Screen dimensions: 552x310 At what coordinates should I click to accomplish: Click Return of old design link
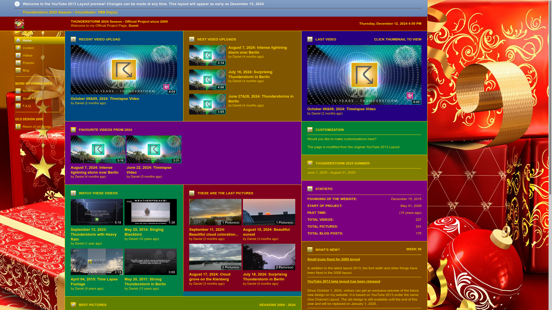(x=37, y=127)
